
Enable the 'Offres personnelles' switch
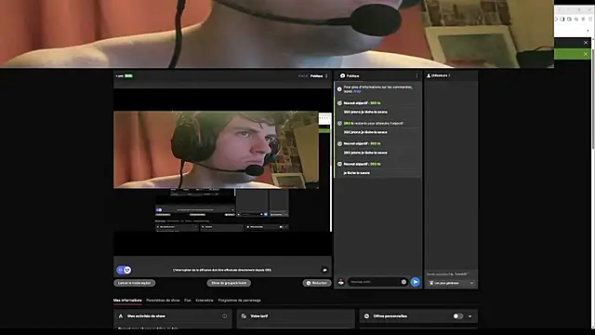[x=458, y=316]
